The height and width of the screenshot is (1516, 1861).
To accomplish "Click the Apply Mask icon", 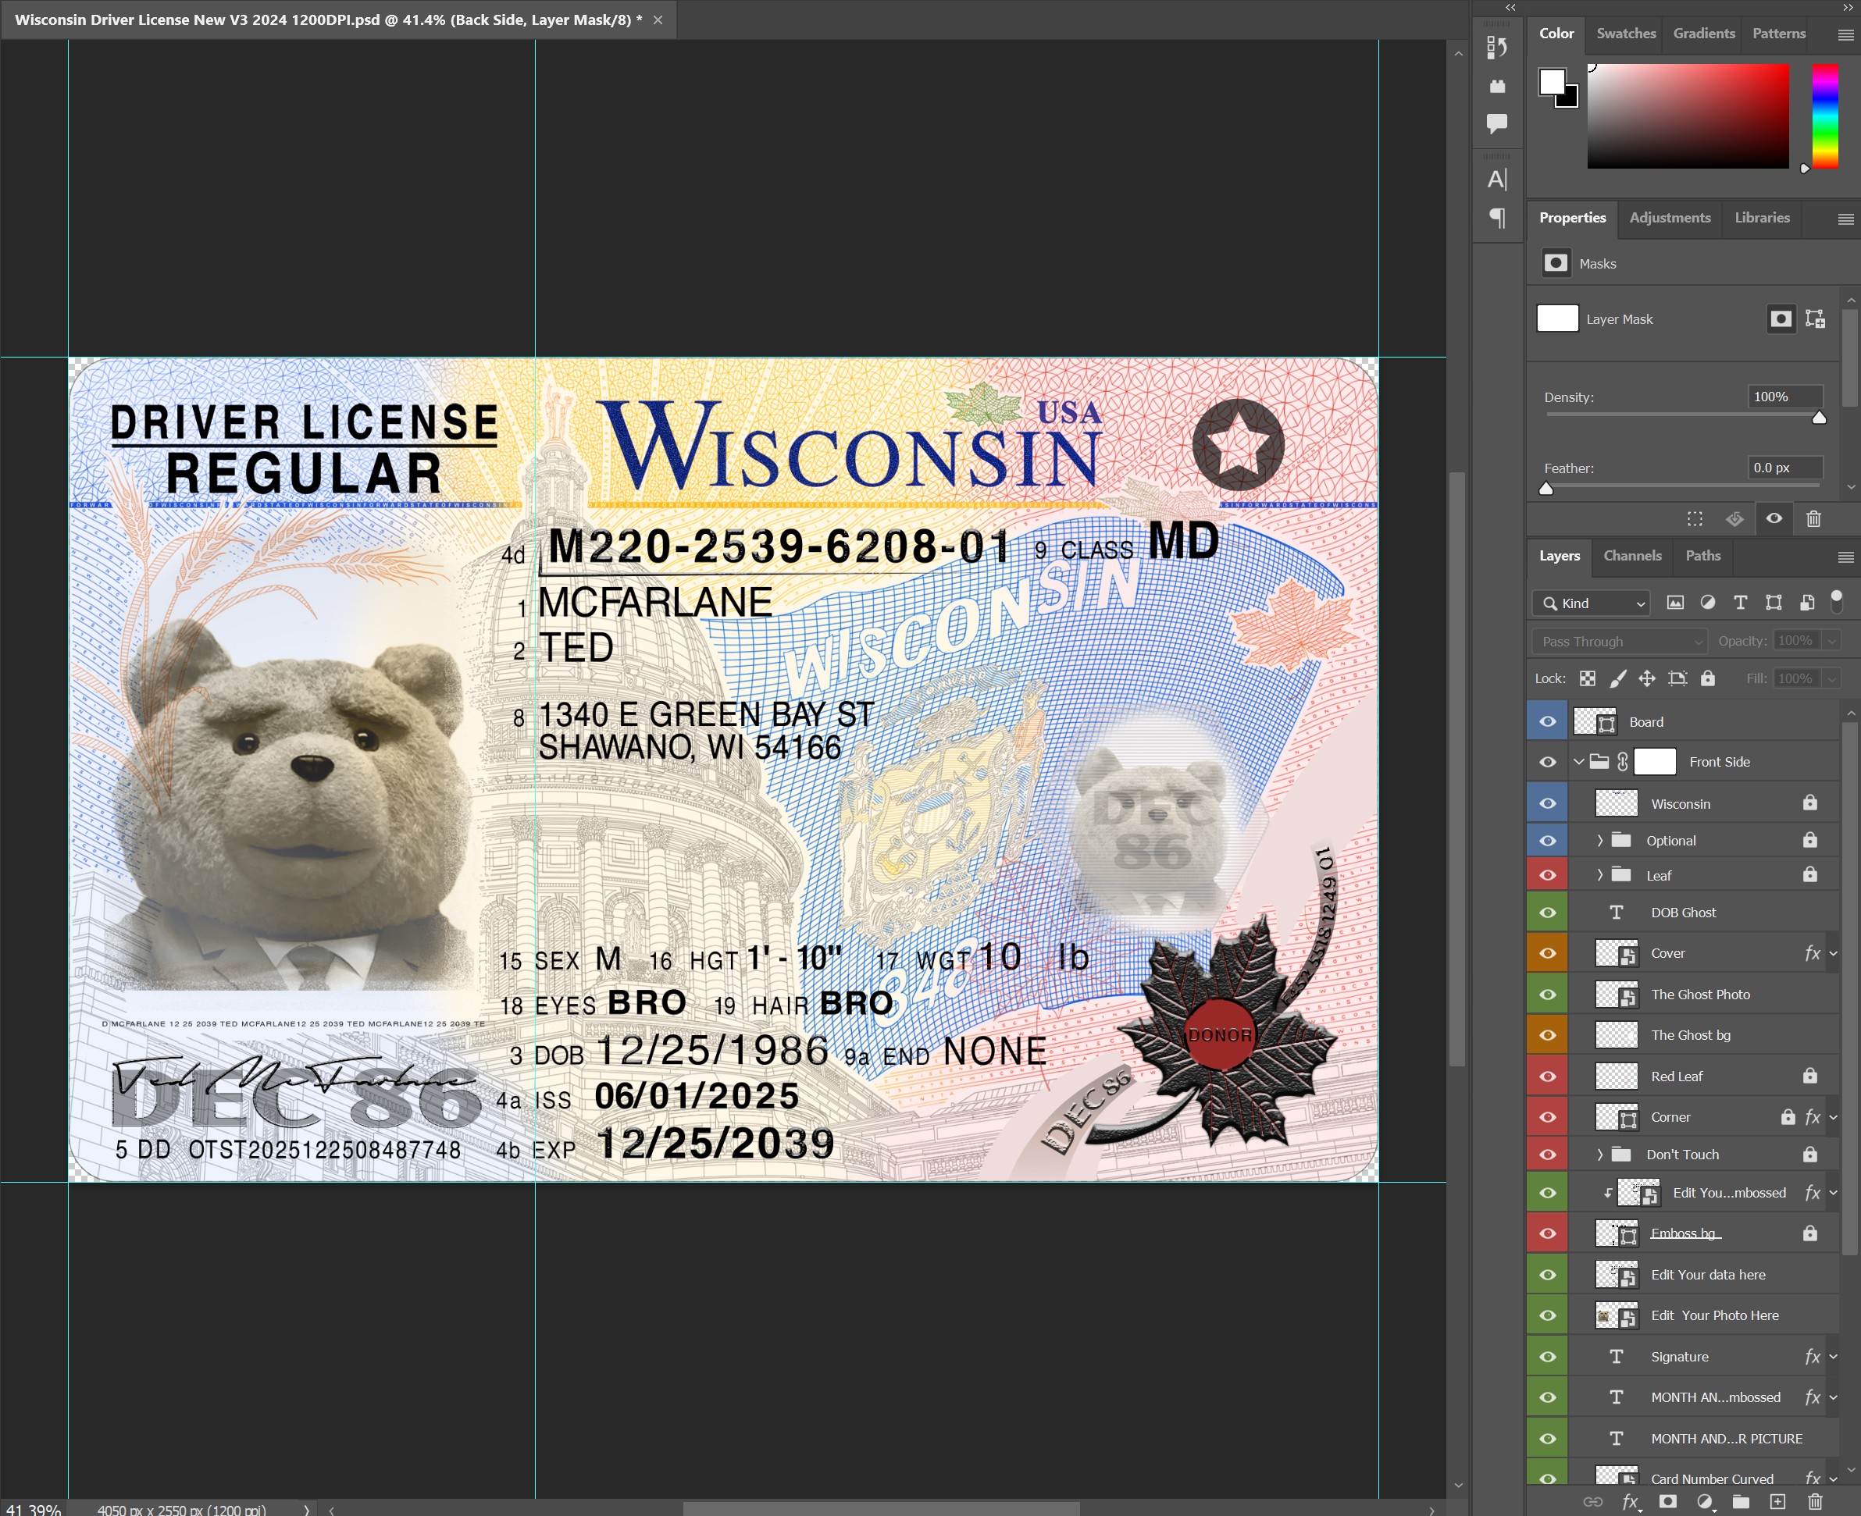I will coord(1734,518).
